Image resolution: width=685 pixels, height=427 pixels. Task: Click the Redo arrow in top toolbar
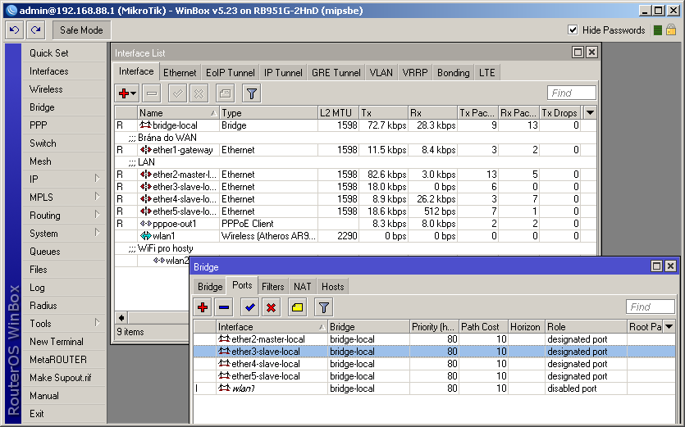[x=35, y=30]
